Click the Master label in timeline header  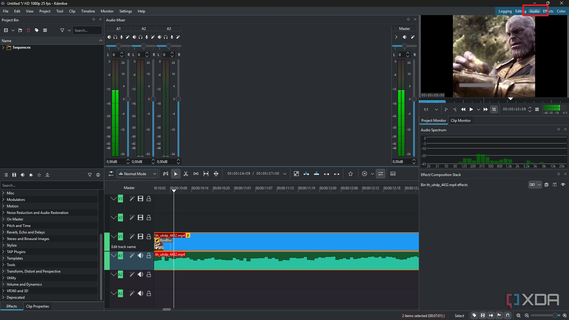coord(129,188)
